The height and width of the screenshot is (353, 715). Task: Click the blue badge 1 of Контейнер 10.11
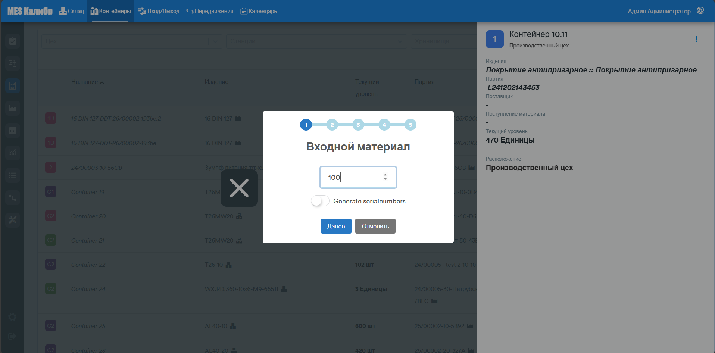click(x=495, y=39)
